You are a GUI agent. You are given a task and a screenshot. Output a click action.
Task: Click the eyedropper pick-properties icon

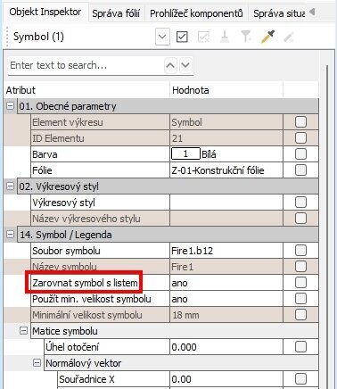coord(267,37)
